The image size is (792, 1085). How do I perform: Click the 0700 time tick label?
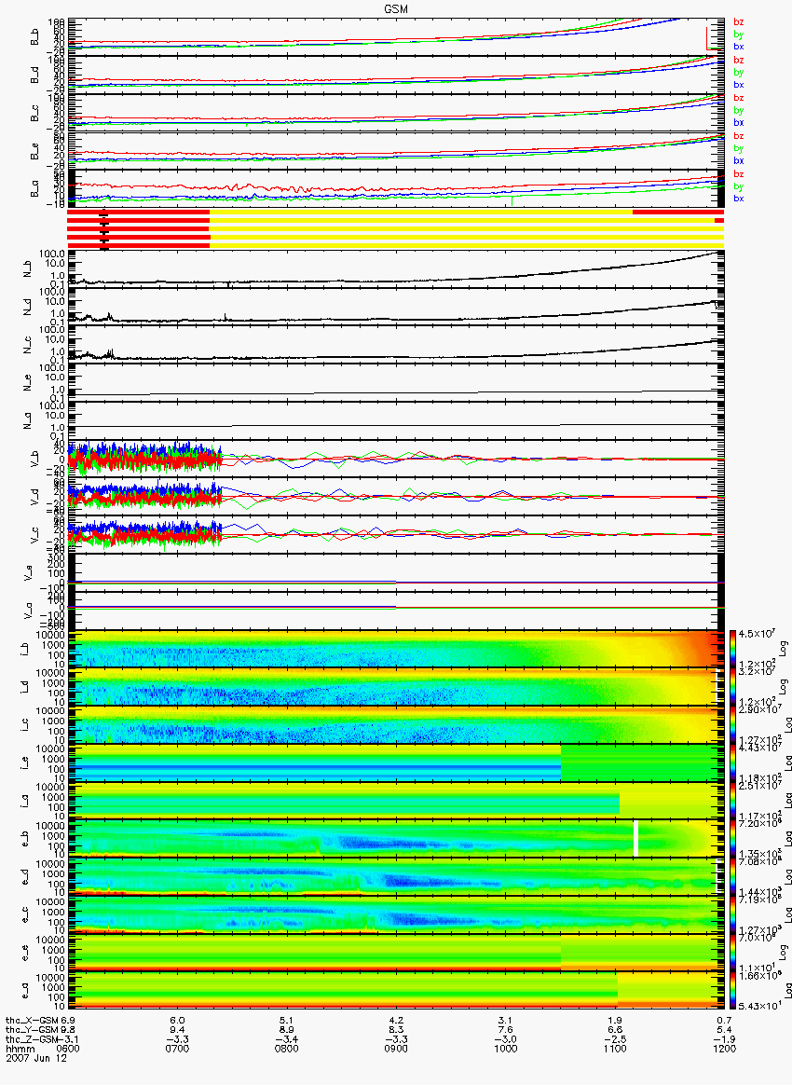[177, 1049]
